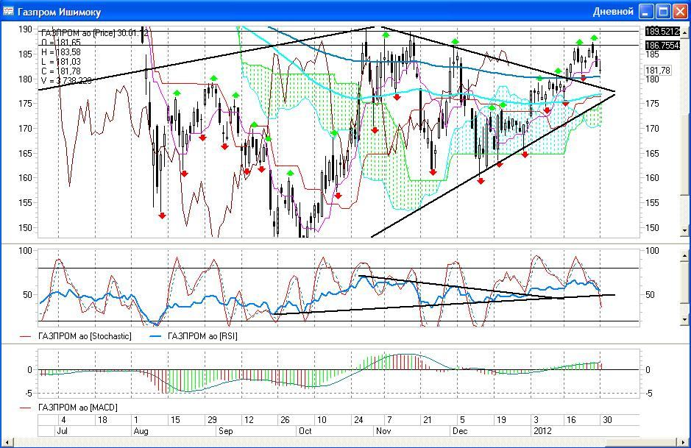Click the blue RSI legend line sample

(156, 336)
